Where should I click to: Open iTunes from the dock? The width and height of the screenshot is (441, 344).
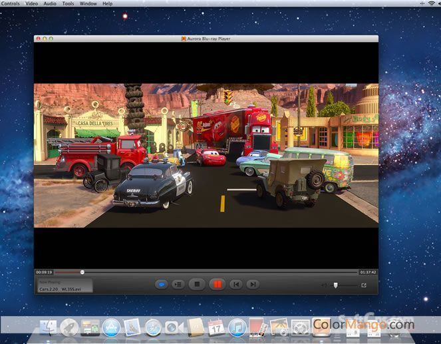click(237, 327)
